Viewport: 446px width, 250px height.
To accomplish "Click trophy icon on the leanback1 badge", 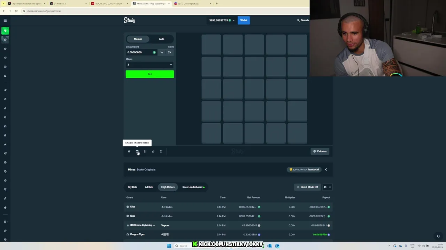I will 291,169.
